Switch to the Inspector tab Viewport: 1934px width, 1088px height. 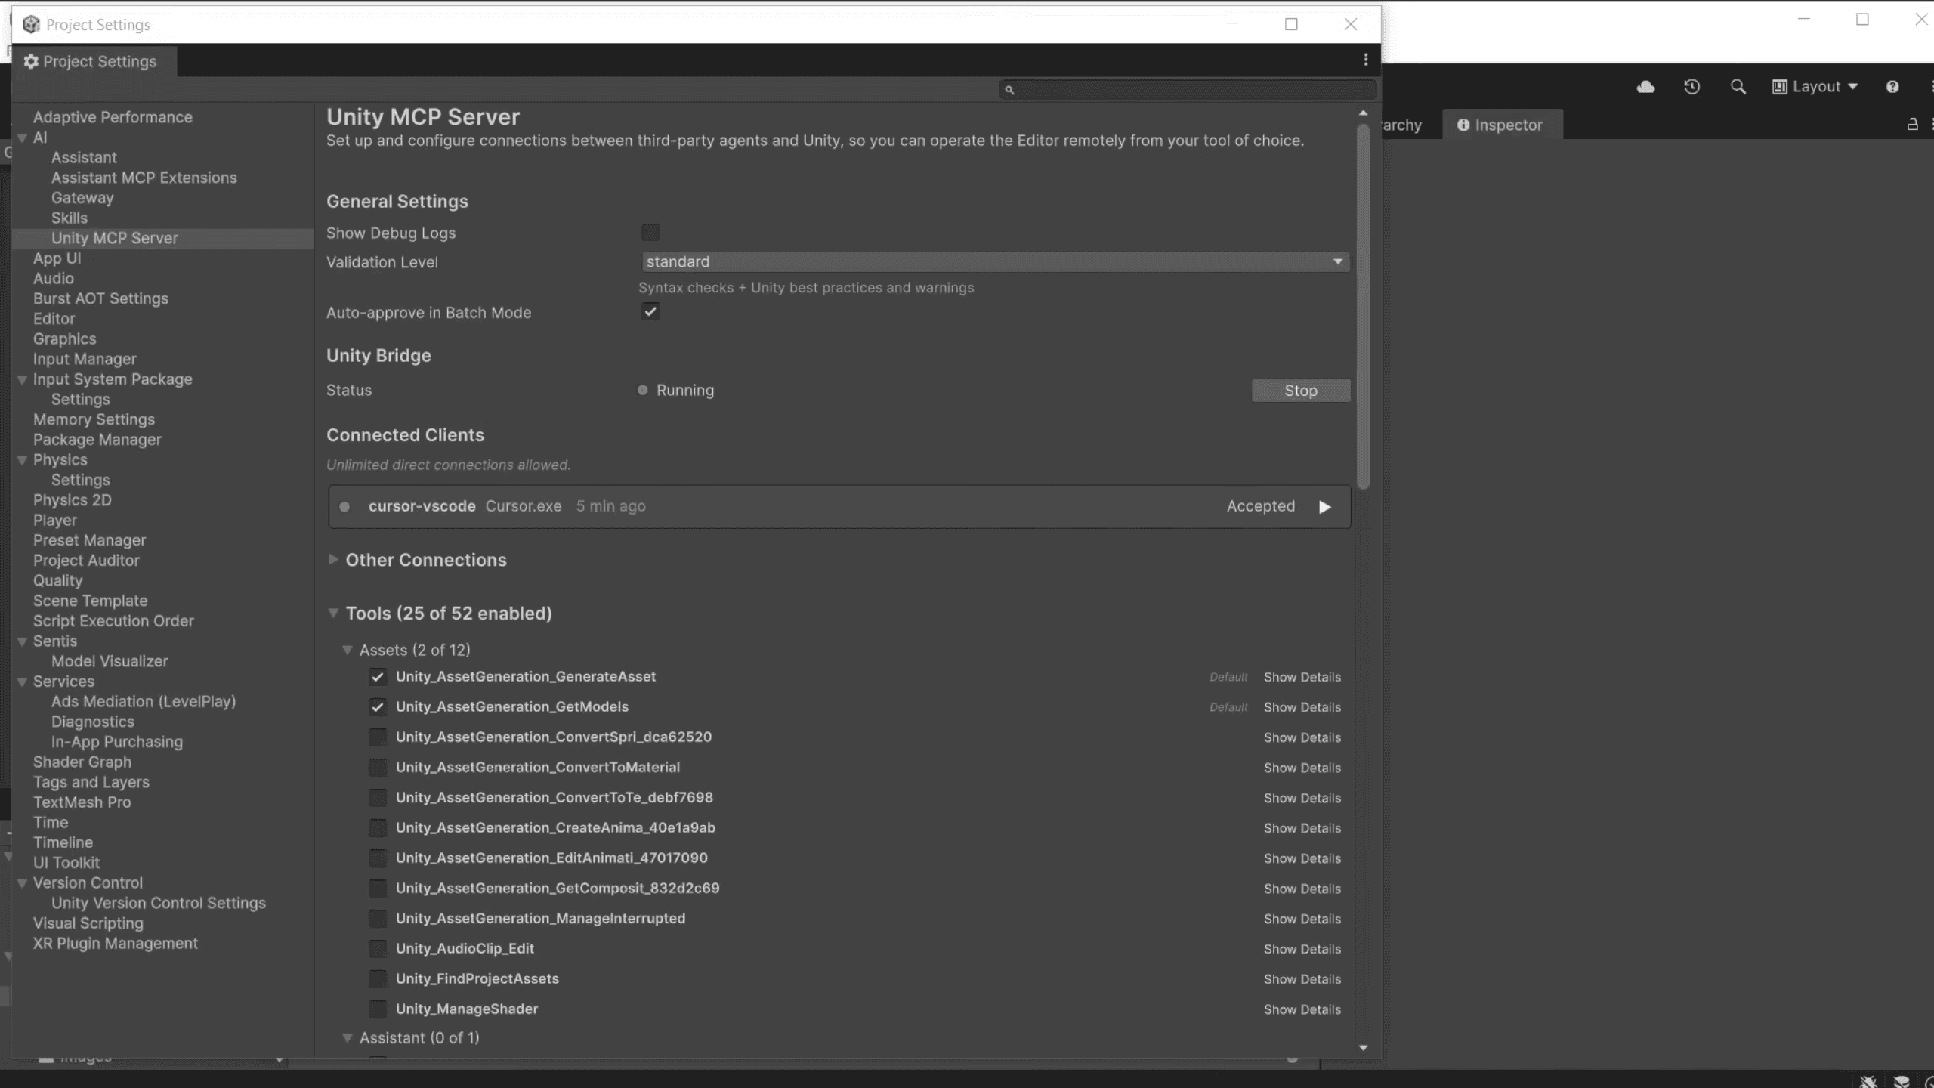tap(1500, 125)
